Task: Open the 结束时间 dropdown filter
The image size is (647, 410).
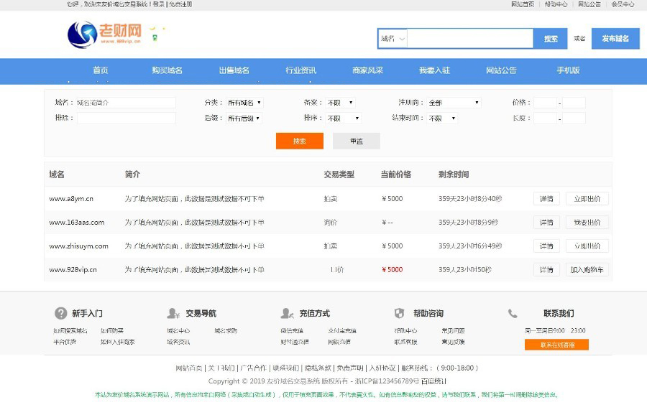Action: click(x=442, y=118)
